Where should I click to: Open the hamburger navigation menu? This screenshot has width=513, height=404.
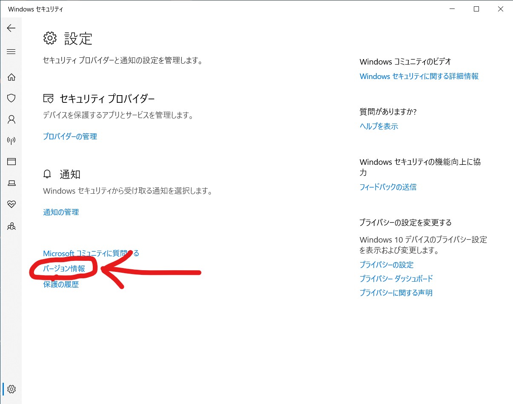[x=11, y=52]
